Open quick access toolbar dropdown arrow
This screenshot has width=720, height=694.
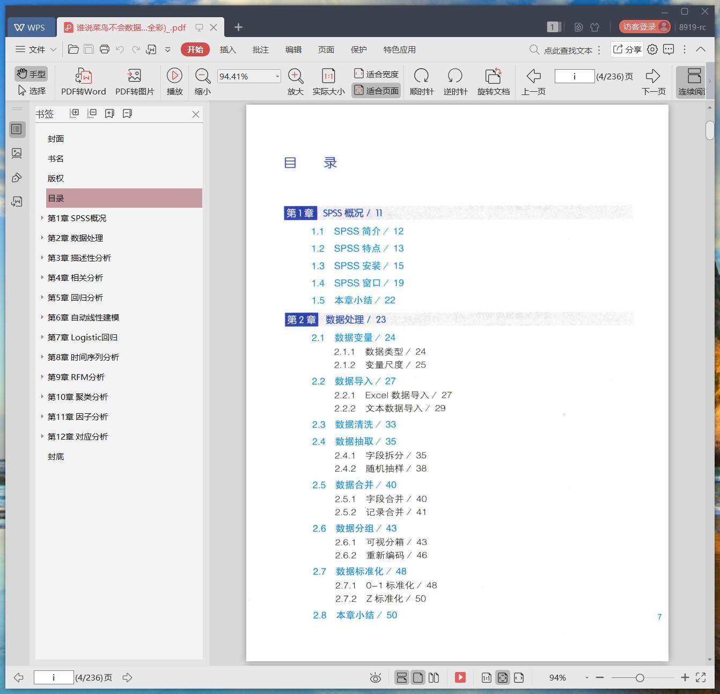click(x=167, y=49)
